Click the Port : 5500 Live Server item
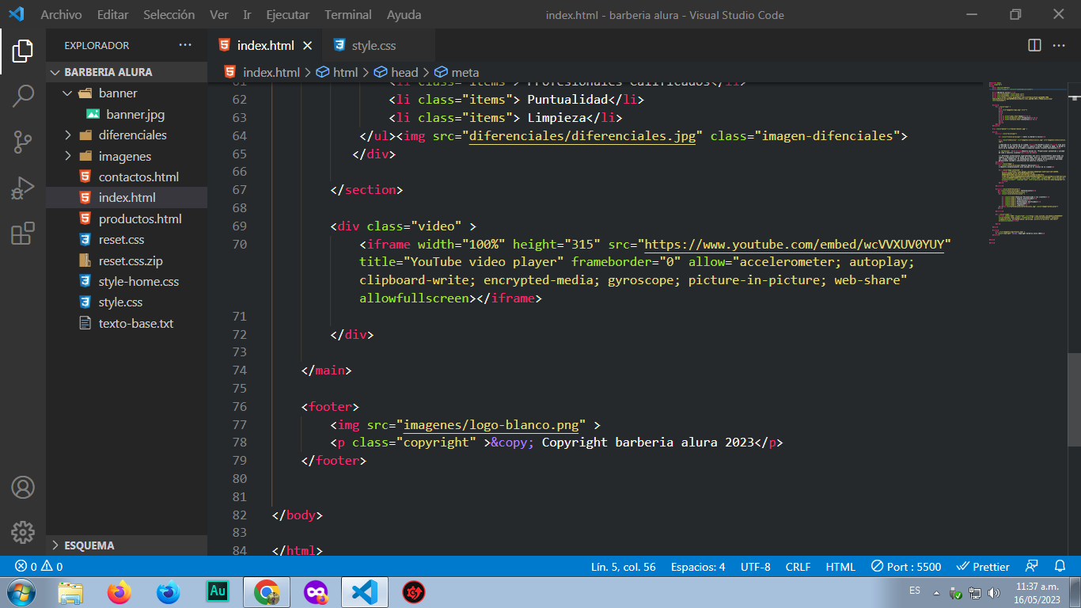The height and width of the screenshot is (608, 1081). coord(906,567)
